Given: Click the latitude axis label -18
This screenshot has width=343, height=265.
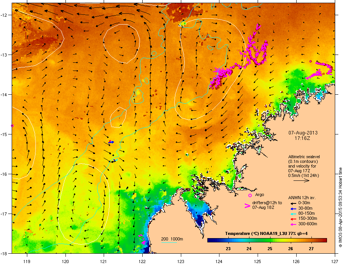Looking at the screenshot, I should (4, 254).
